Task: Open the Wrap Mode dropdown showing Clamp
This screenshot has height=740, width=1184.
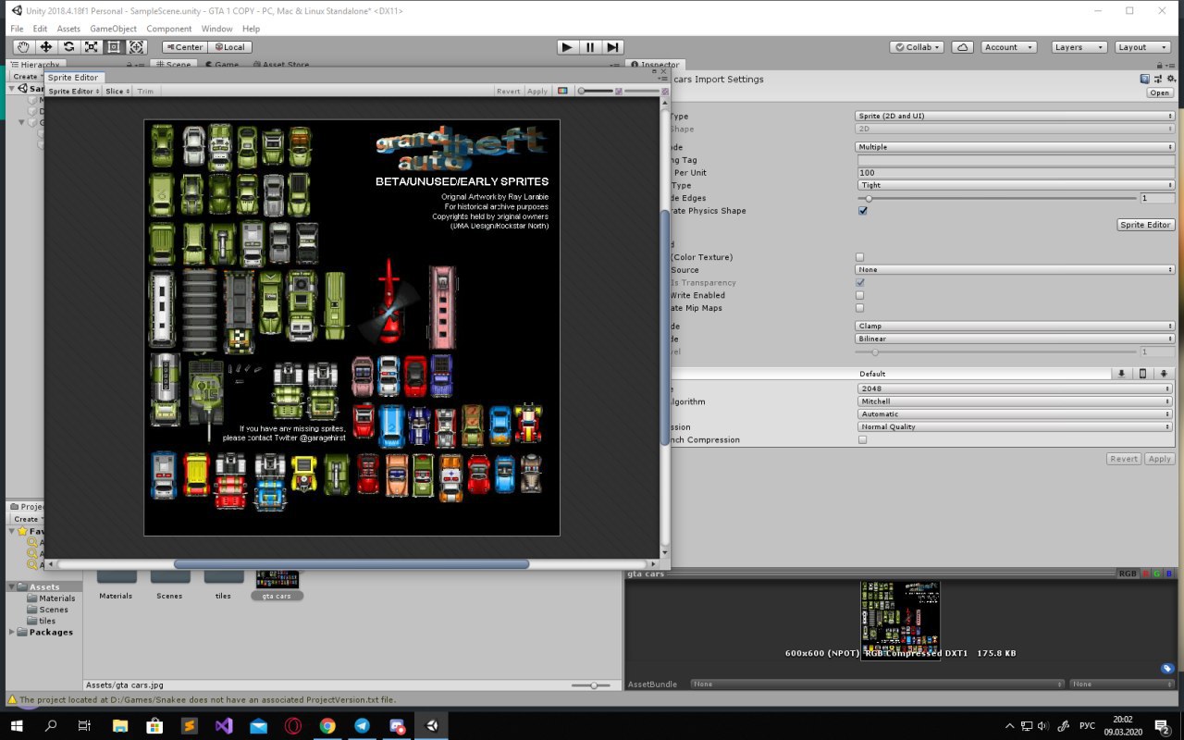Action: pyautogui.click(x=1015, y=327)
